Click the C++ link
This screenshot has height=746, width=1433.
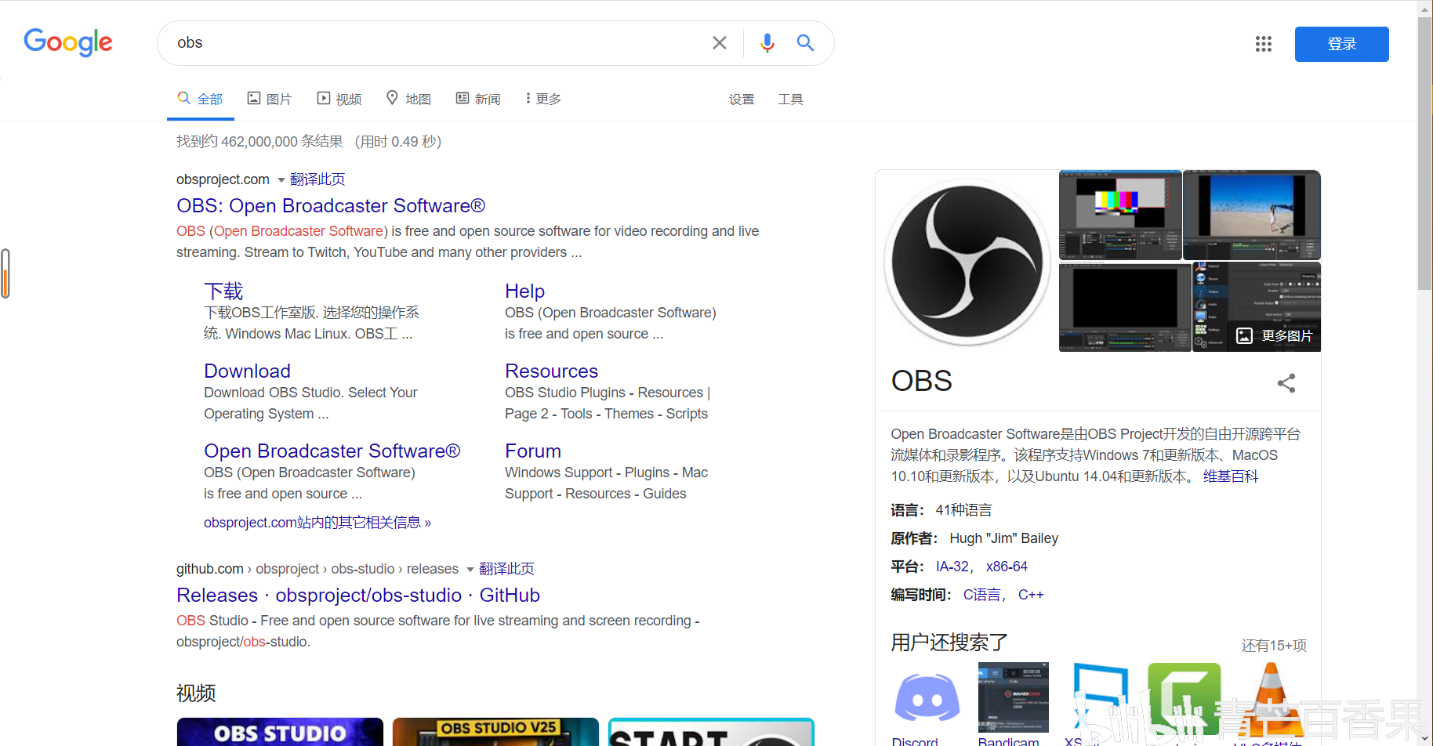1031,595
